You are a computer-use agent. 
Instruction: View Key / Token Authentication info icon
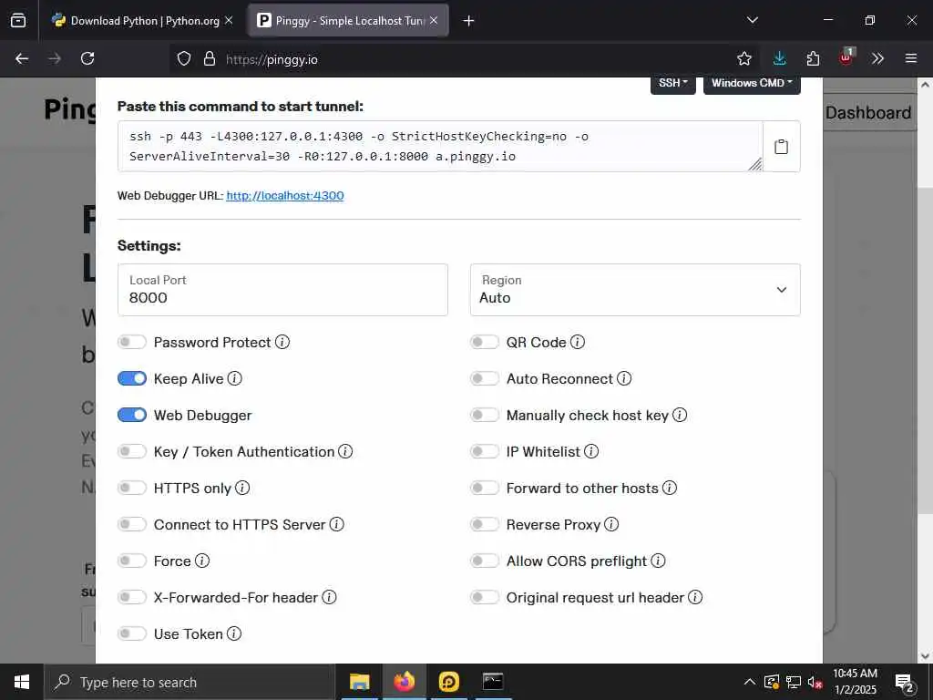click(345, 452)
